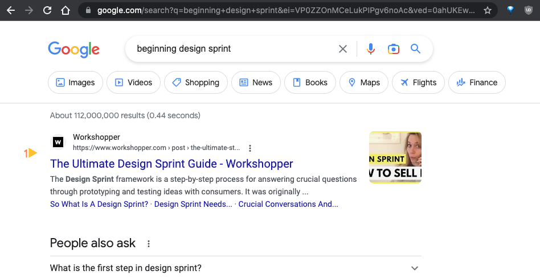Click the About 112,000,000 results text

(x=125, y=115)
